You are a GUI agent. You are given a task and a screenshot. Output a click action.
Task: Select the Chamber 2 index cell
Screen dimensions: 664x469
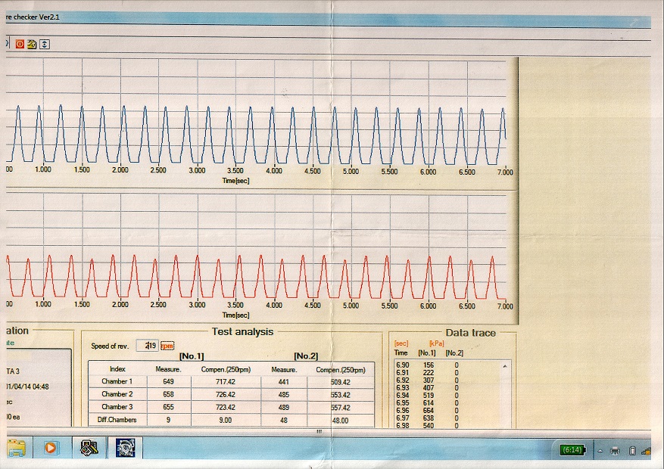coord(117,394)
